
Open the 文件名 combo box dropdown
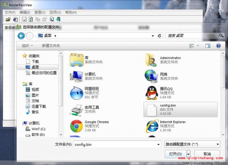coord(158,145)
